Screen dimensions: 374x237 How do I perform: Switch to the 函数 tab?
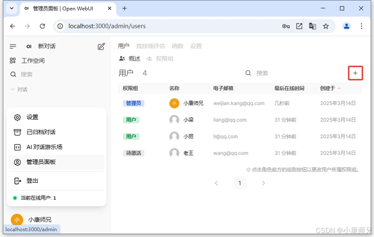[178, 46]
